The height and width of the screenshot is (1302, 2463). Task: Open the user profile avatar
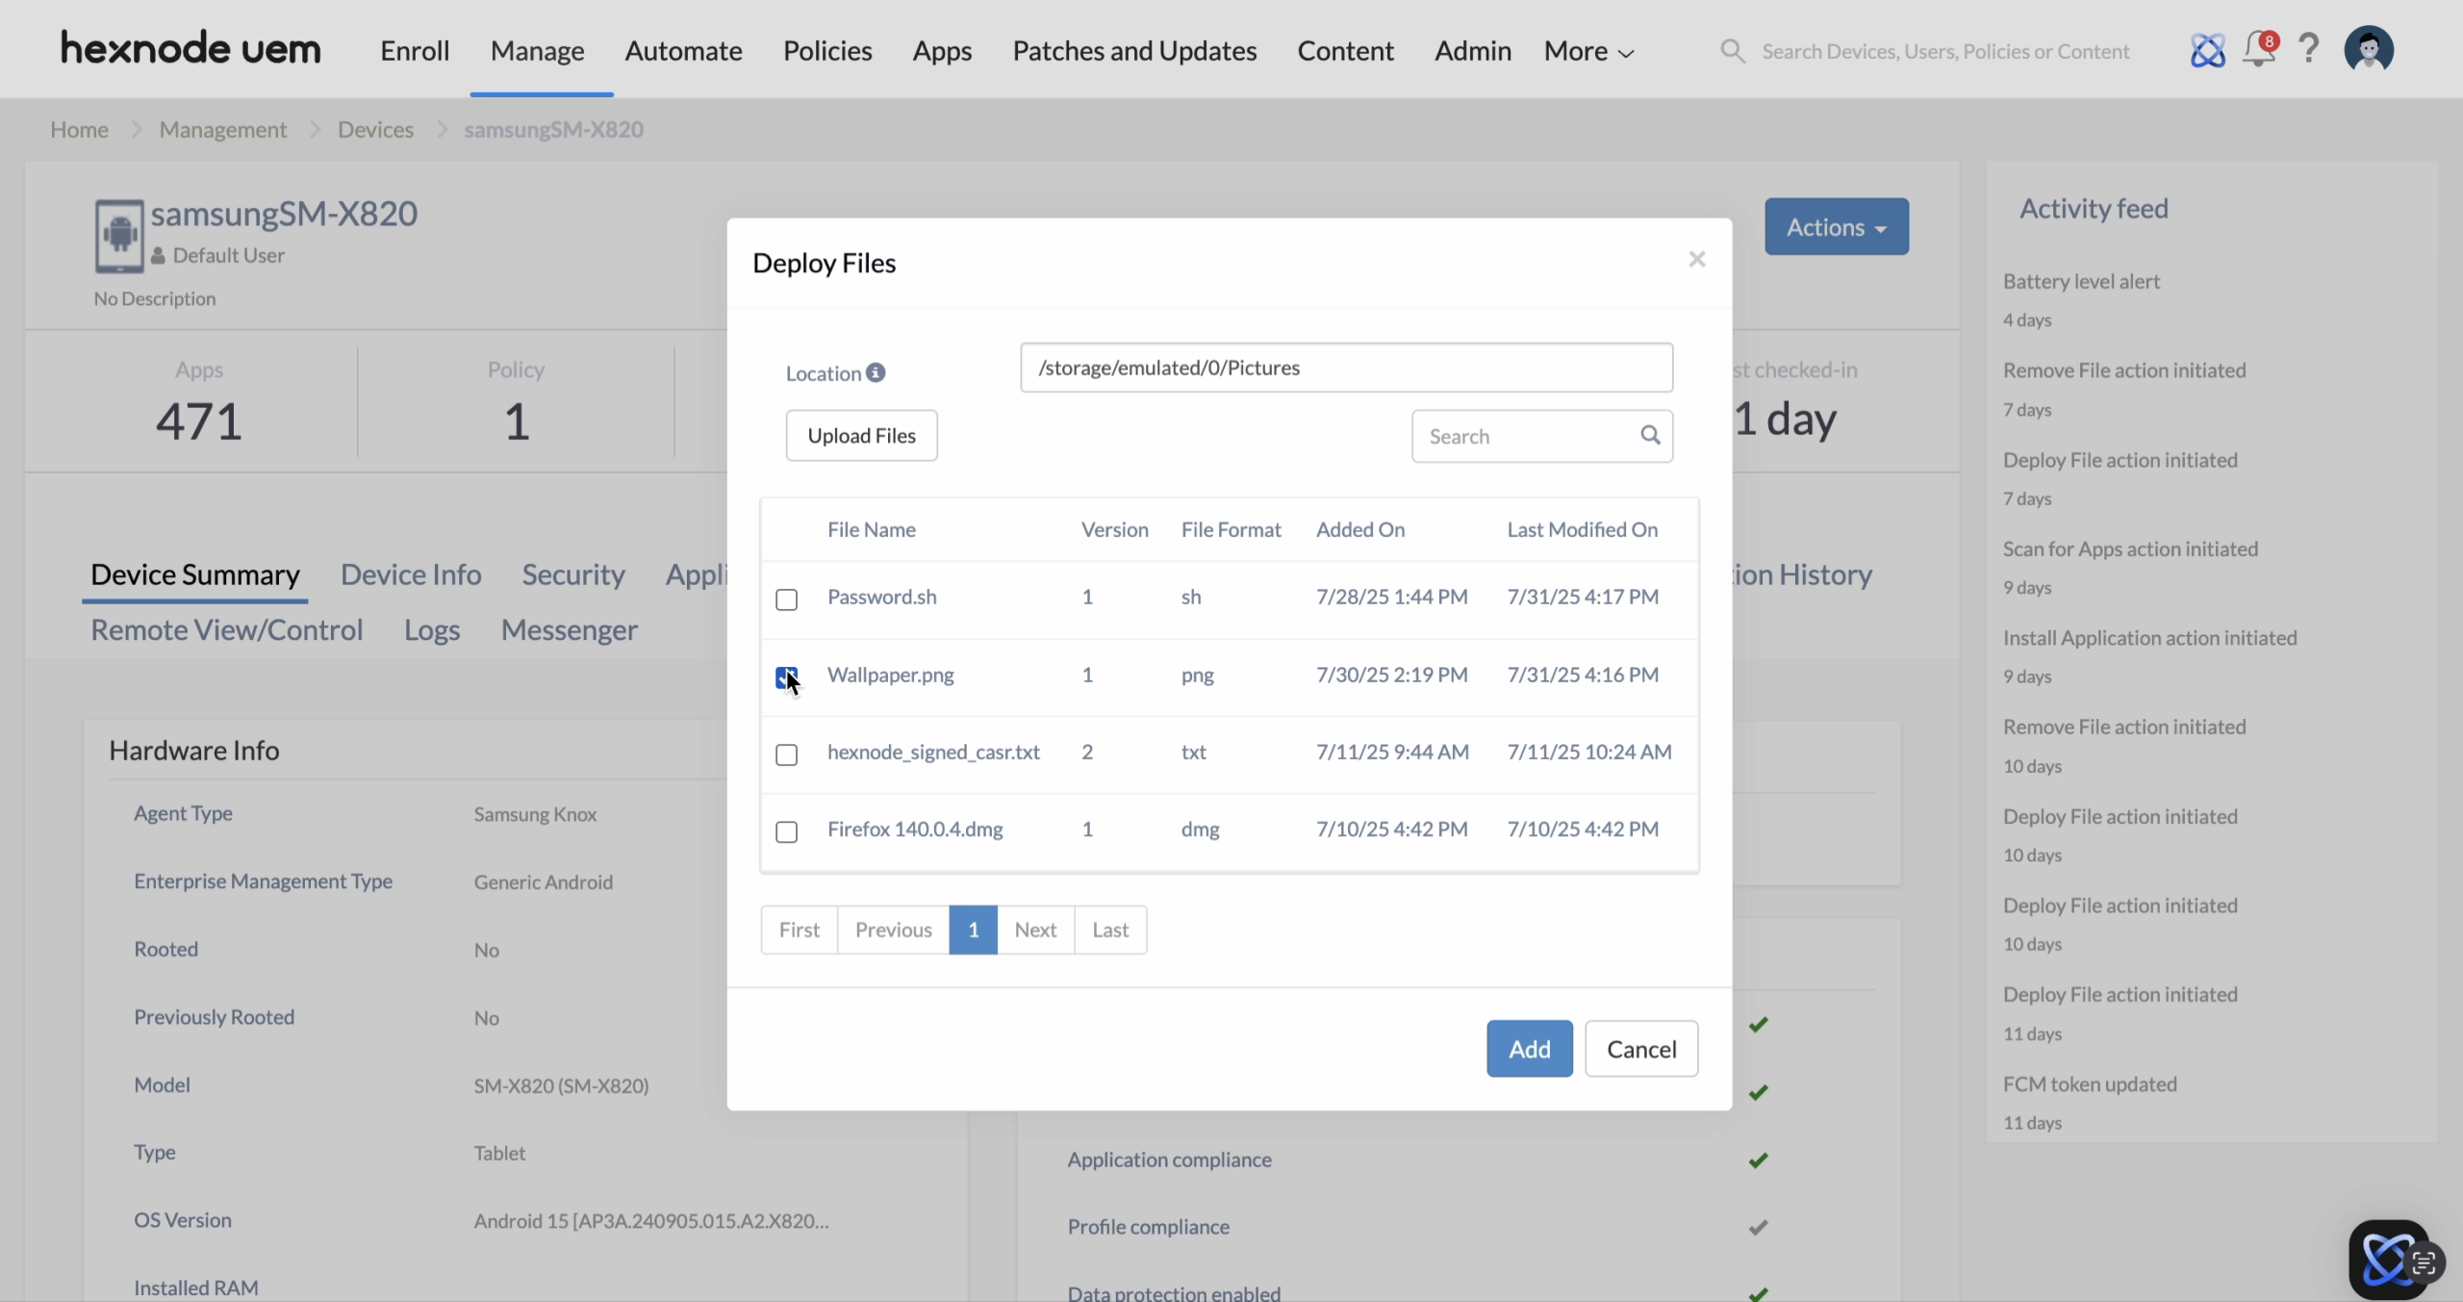(x=2369, y=48)
